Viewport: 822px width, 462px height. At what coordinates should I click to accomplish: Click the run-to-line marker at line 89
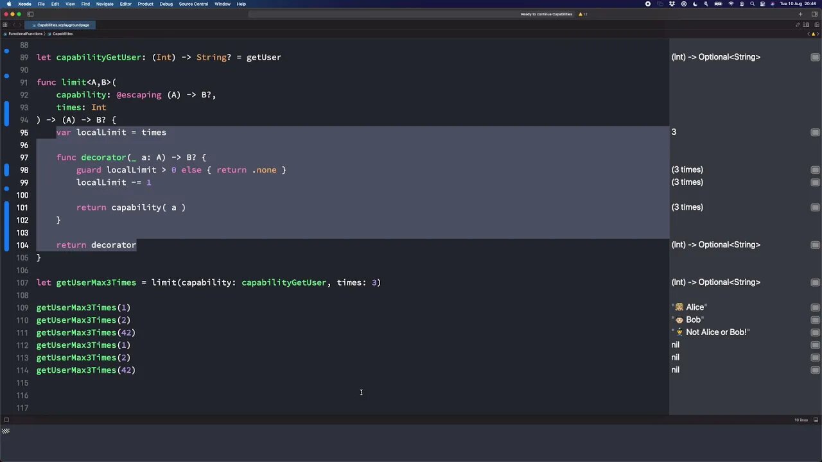6,51
